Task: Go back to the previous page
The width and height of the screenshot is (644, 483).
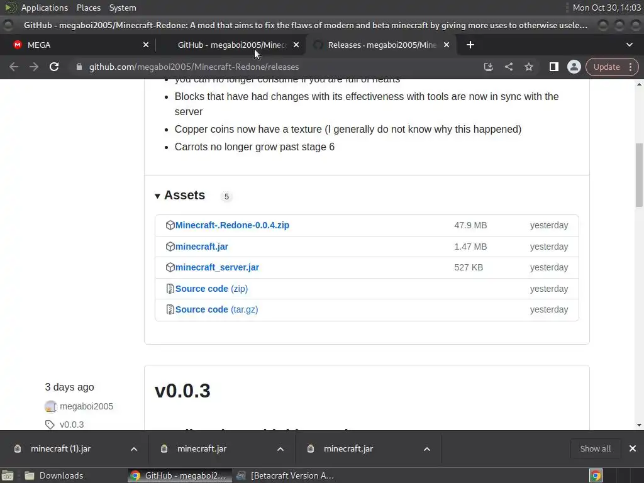Action: click(x=14, y=67)
